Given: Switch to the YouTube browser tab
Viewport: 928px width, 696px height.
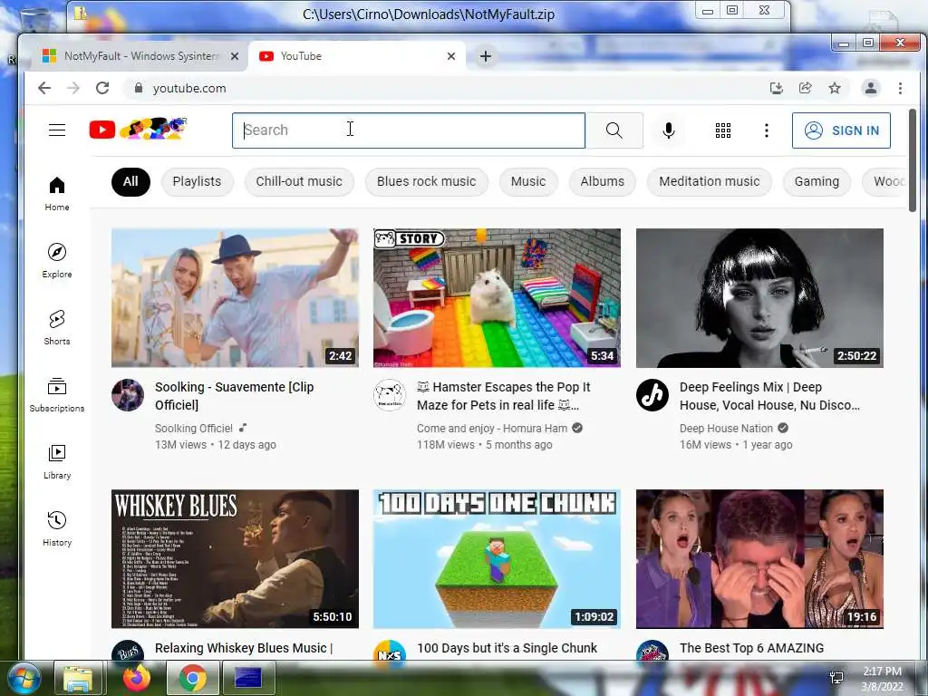Looking at the screenshot, I should [x=357, y=56].
